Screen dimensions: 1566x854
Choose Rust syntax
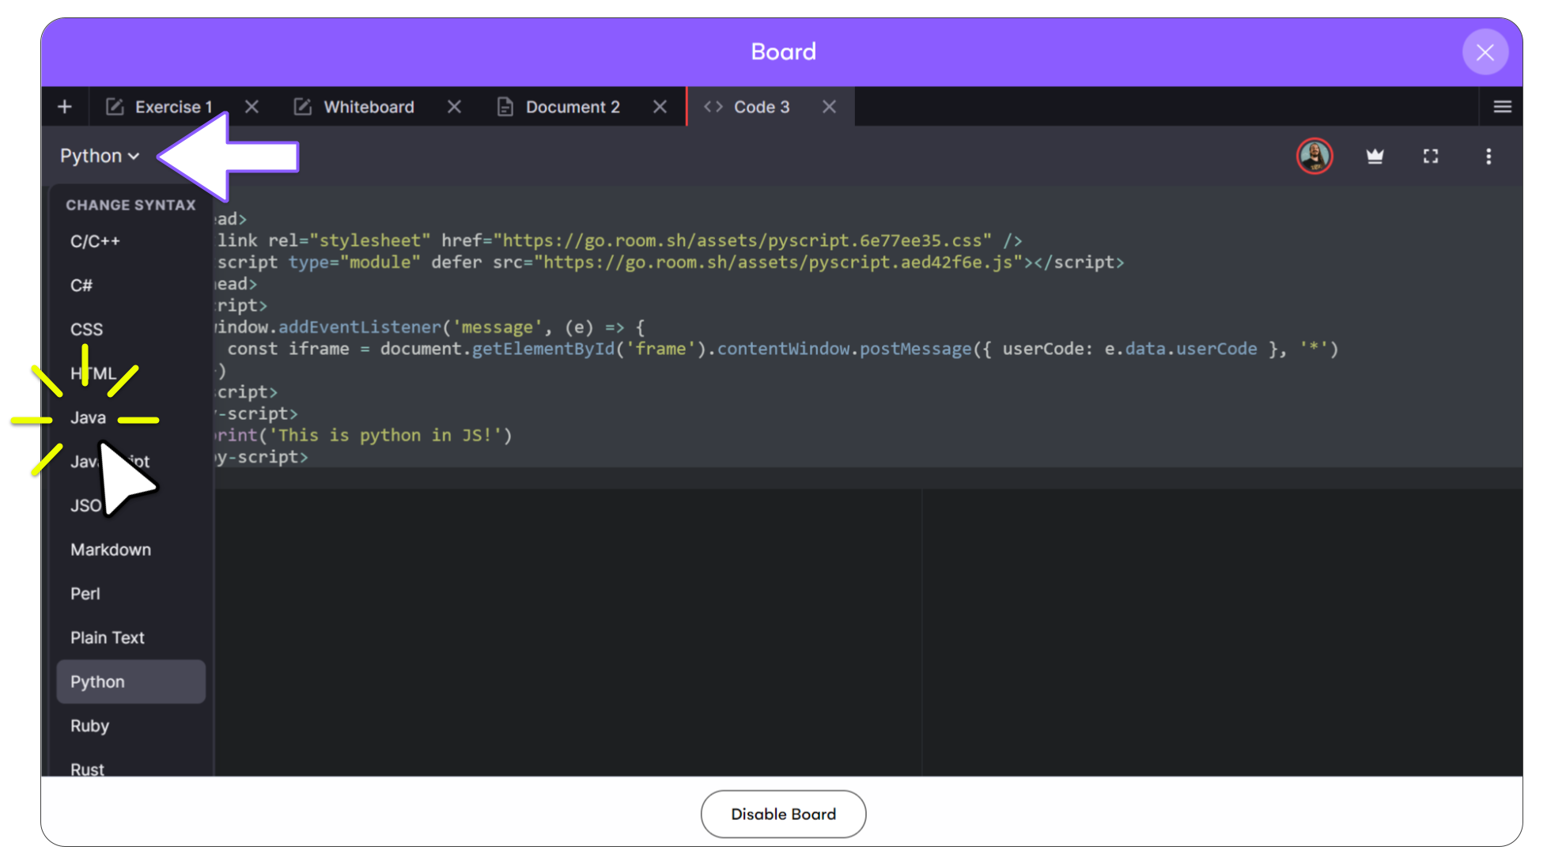pyautogui.click(x=131, y=765)
